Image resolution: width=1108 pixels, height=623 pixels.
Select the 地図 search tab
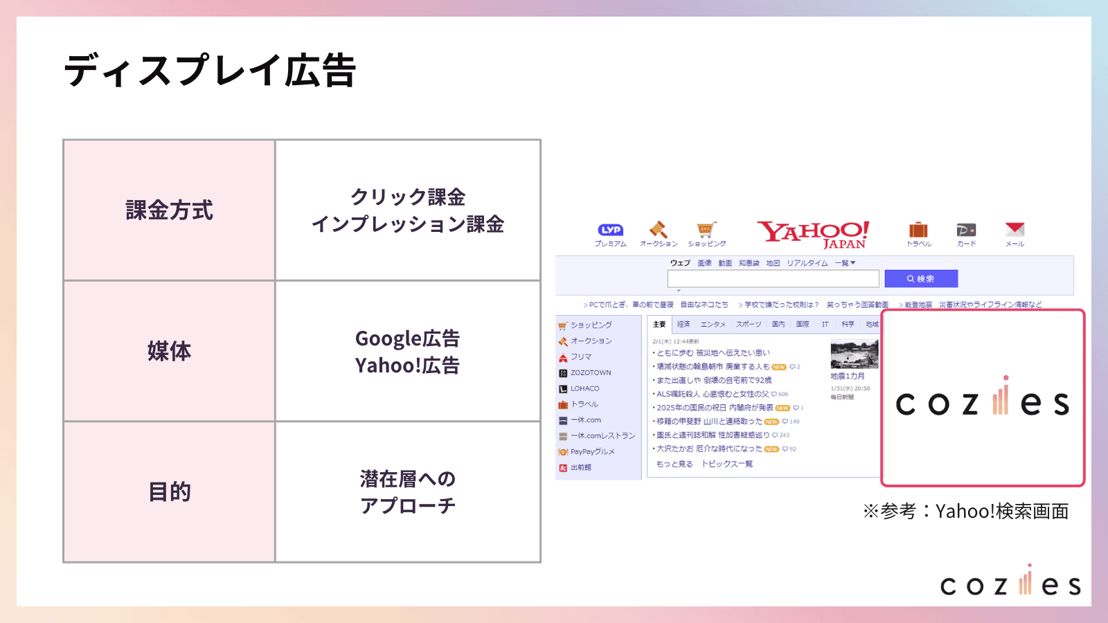pos(773,263)
